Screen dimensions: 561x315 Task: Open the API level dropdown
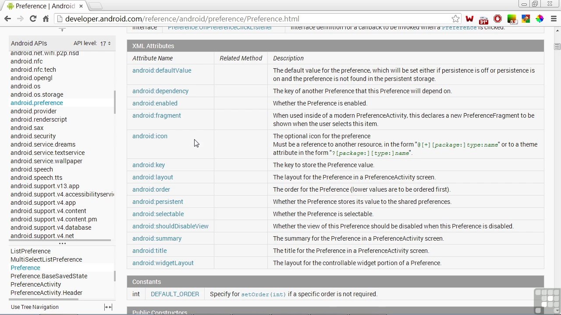point(105,43)
